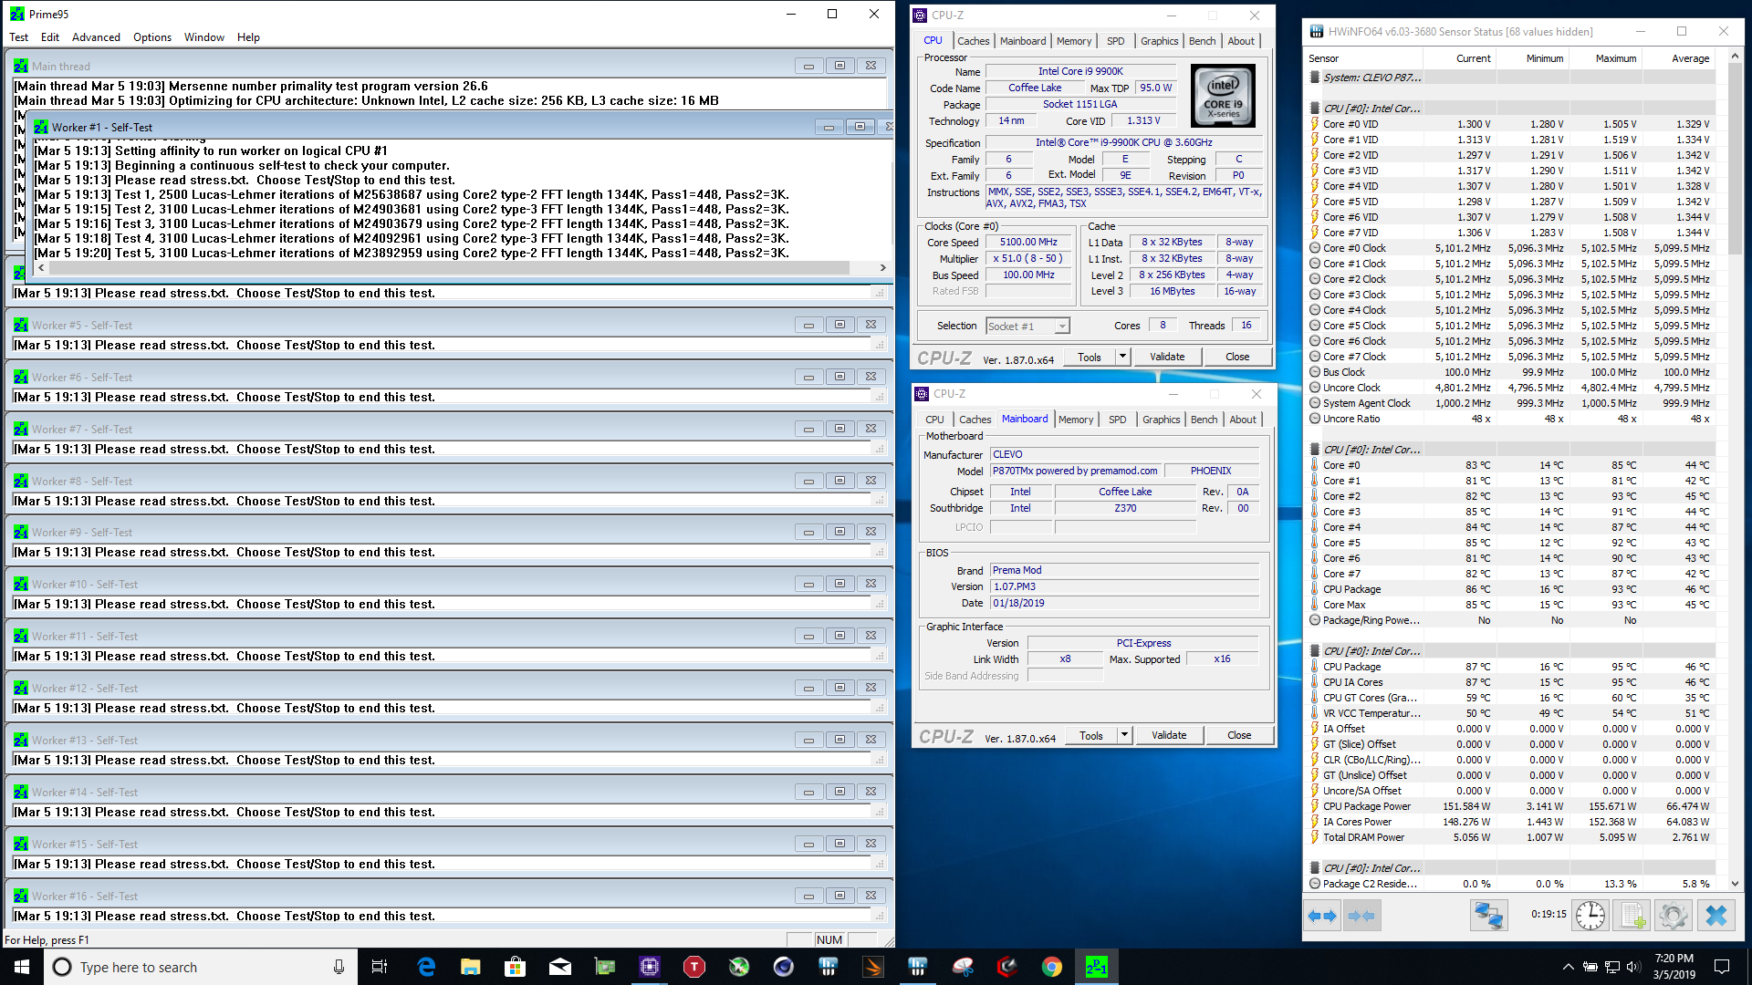Switch to Mainboard tab in top CPU-Z
Viewport: 1752px width, 985px height.
tap(1023, 41)
